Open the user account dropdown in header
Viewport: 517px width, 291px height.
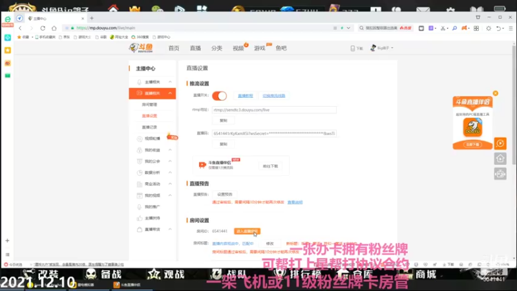(x=382, y=48)
